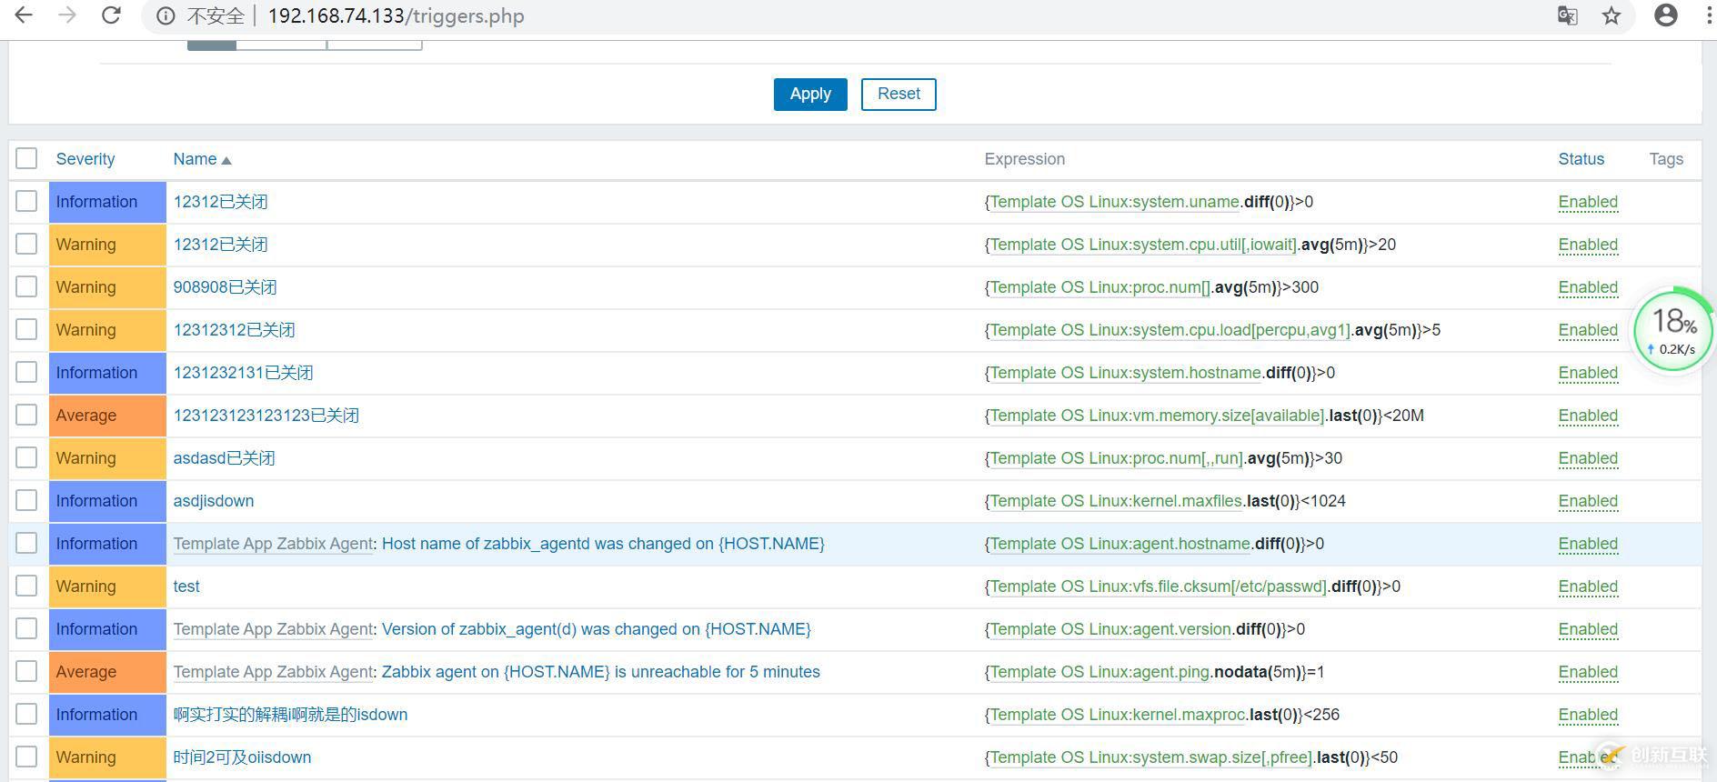Open the test trigger
The width and height of the screenshot is (1717, 782).
point(186,586)
